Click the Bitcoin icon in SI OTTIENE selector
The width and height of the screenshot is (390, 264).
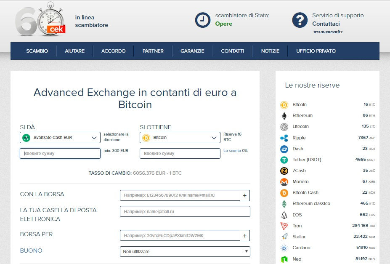point(146,138)
